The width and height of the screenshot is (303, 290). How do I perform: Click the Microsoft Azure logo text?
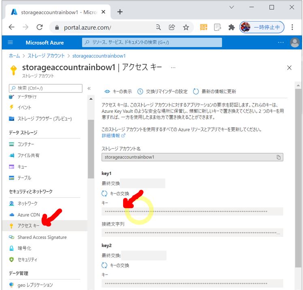pos(45,43)
